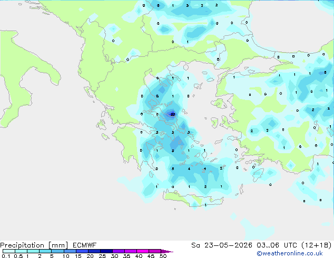The image size is (334, 258).
Task: Click the legend label '35'
Action: tap(126, 256)
